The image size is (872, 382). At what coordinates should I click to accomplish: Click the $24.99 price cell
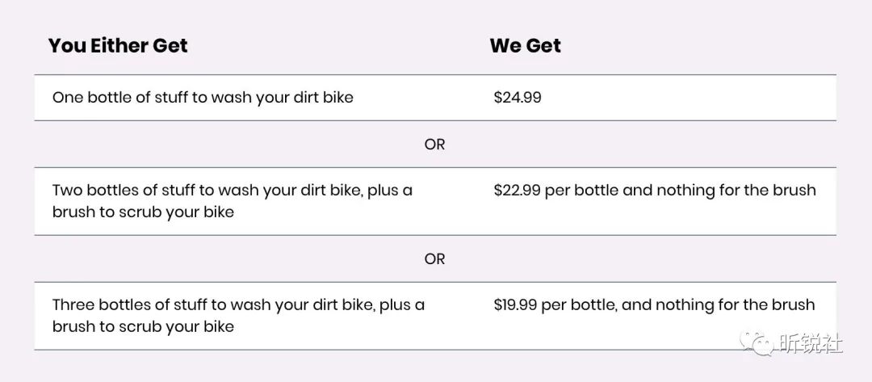pos(518,98)
